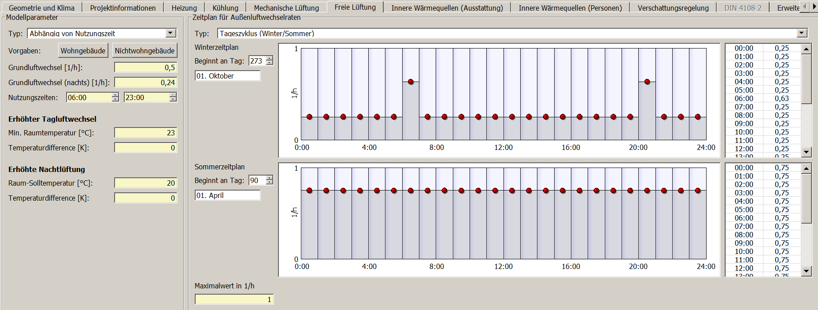Select the Freie Lüftung tab
The width and height of the screenshot is (818, 310).
pos(355,7)
